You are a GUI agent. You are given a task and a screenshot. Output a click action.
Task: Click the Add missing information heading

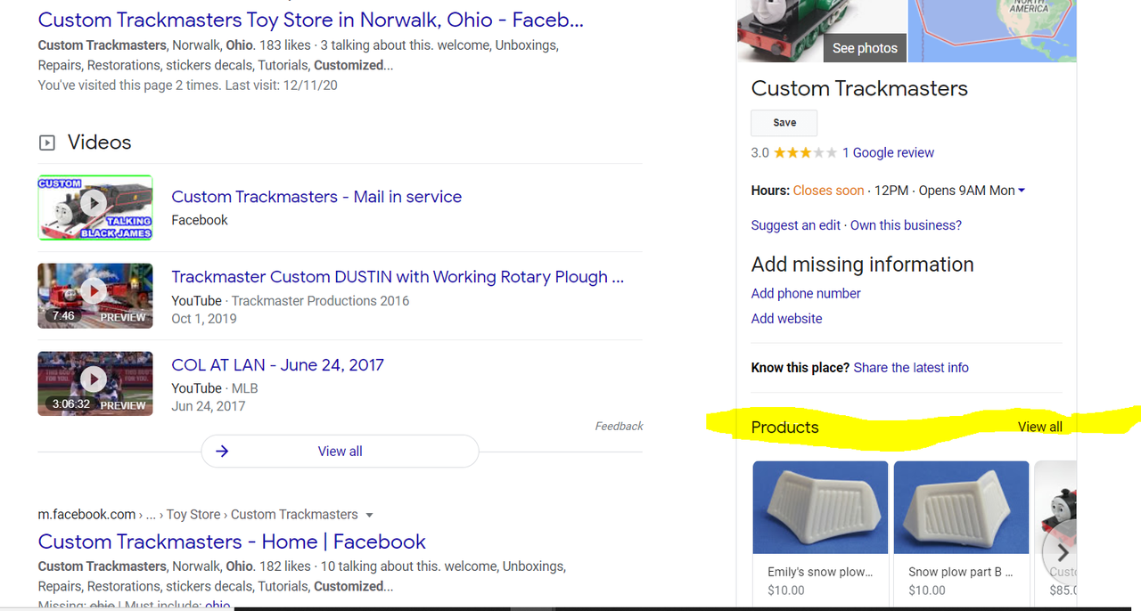click(x=862, y=265)
